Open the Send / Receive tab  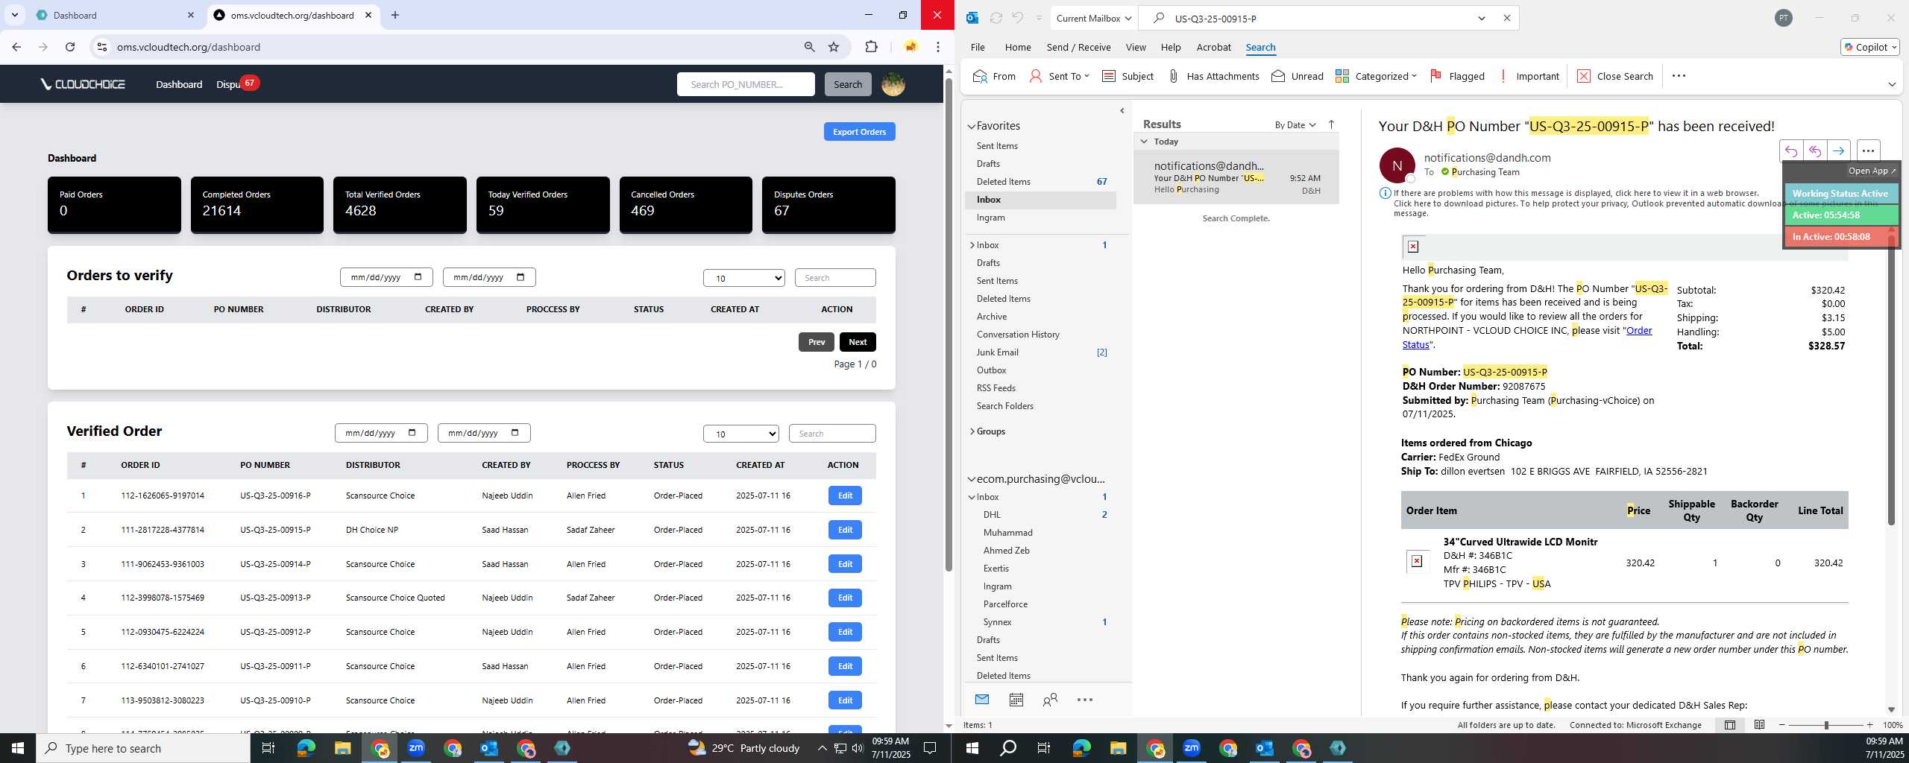click(x=1078, y=47)
